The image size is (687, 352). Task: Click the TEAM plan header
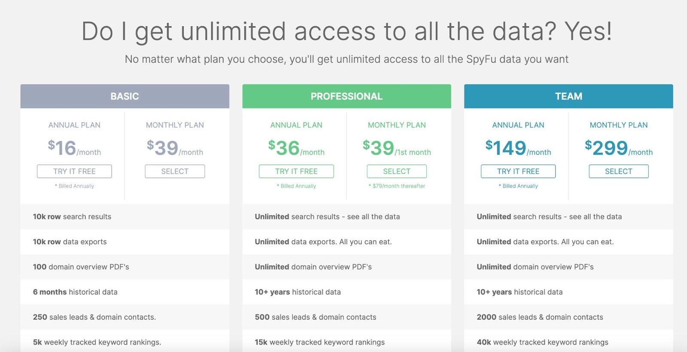tap(568, 96)
